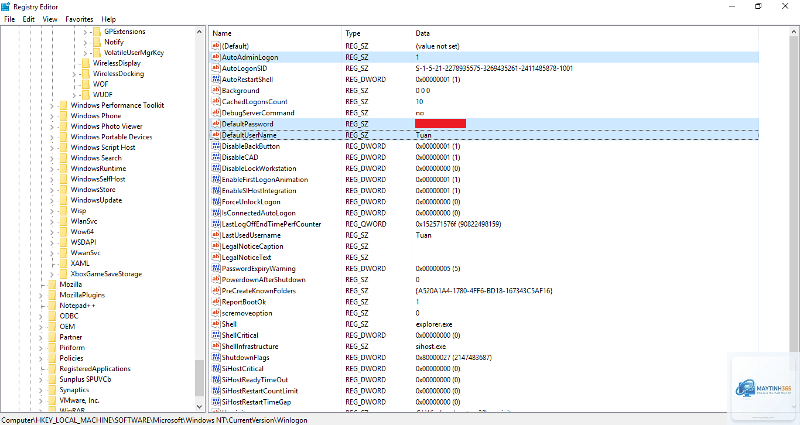The image size is (800, 425).
Task: Select the SiHostRestartTimeGap value name
Action: [x=257, y=402]
